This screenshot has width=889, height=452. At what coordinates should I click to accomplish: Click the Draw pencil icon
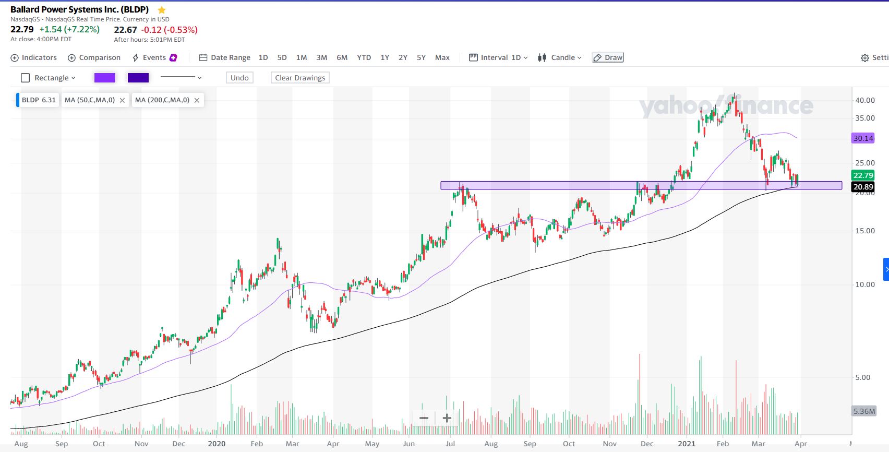[x=598, y=58]
